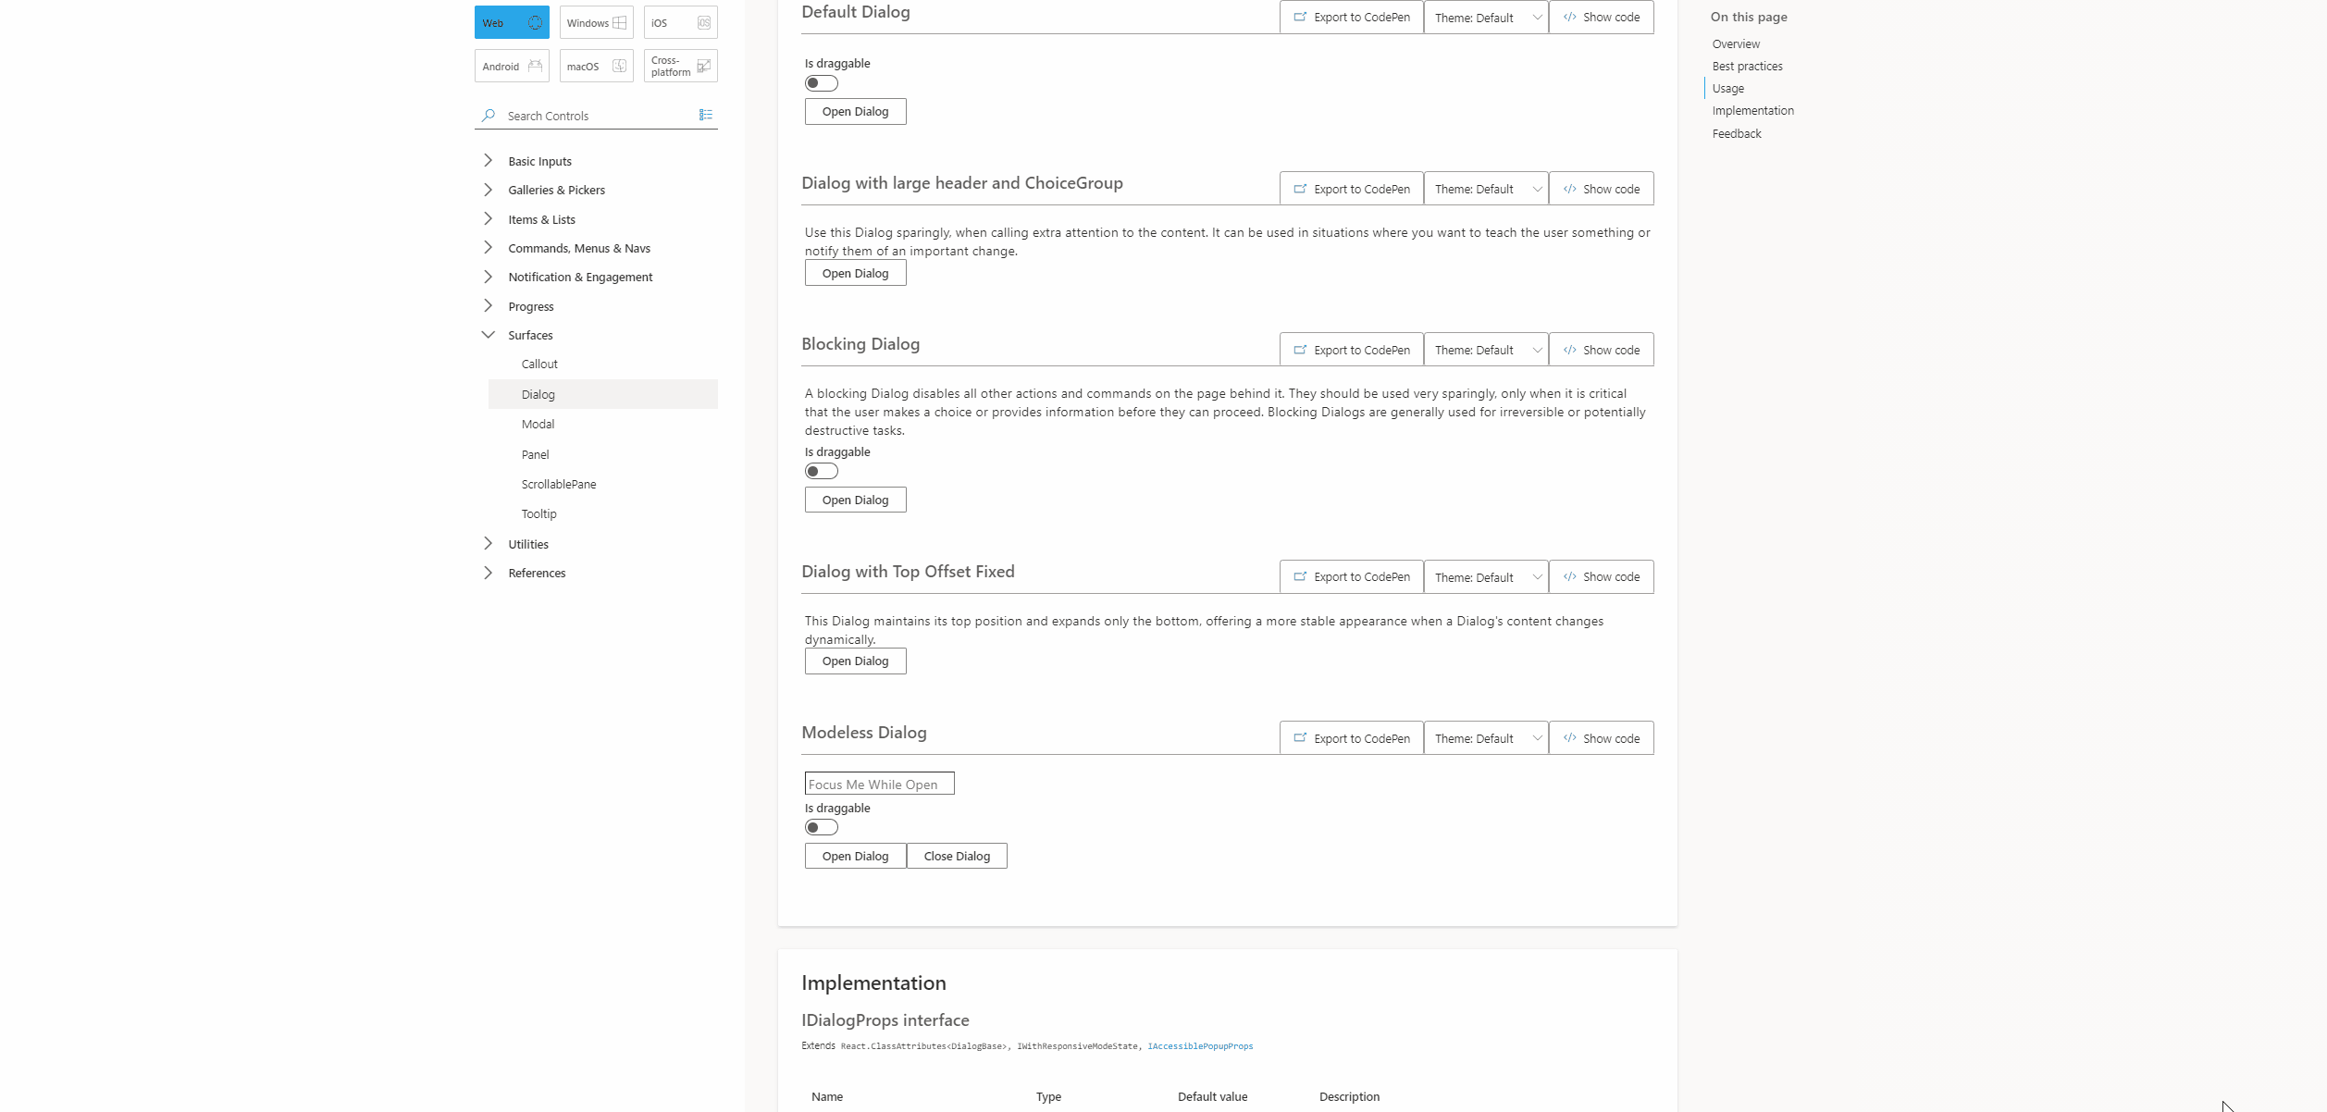This screenshot has height=1112, width=2327.
Task: Toggle Is draggable under Modeless Dialog
Action: (821, 826)
